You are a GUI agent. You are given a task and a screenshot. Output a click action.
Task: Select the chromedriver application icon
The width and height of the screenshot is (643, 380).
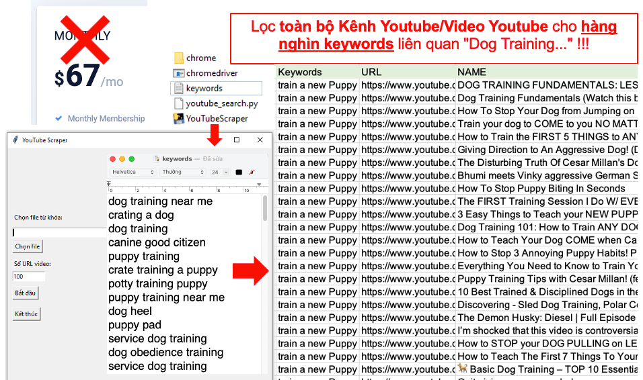point(179,73)
